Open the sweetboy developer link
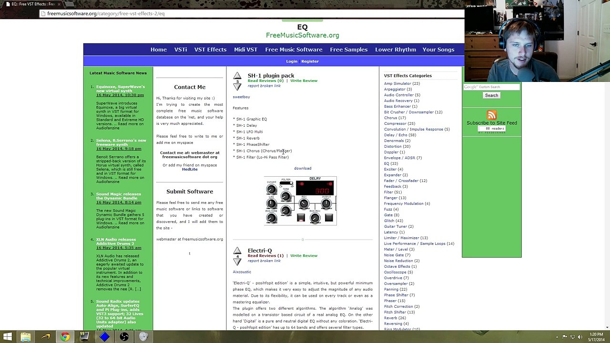Screen dimensions: 610x343 click(x=241, y=97)
